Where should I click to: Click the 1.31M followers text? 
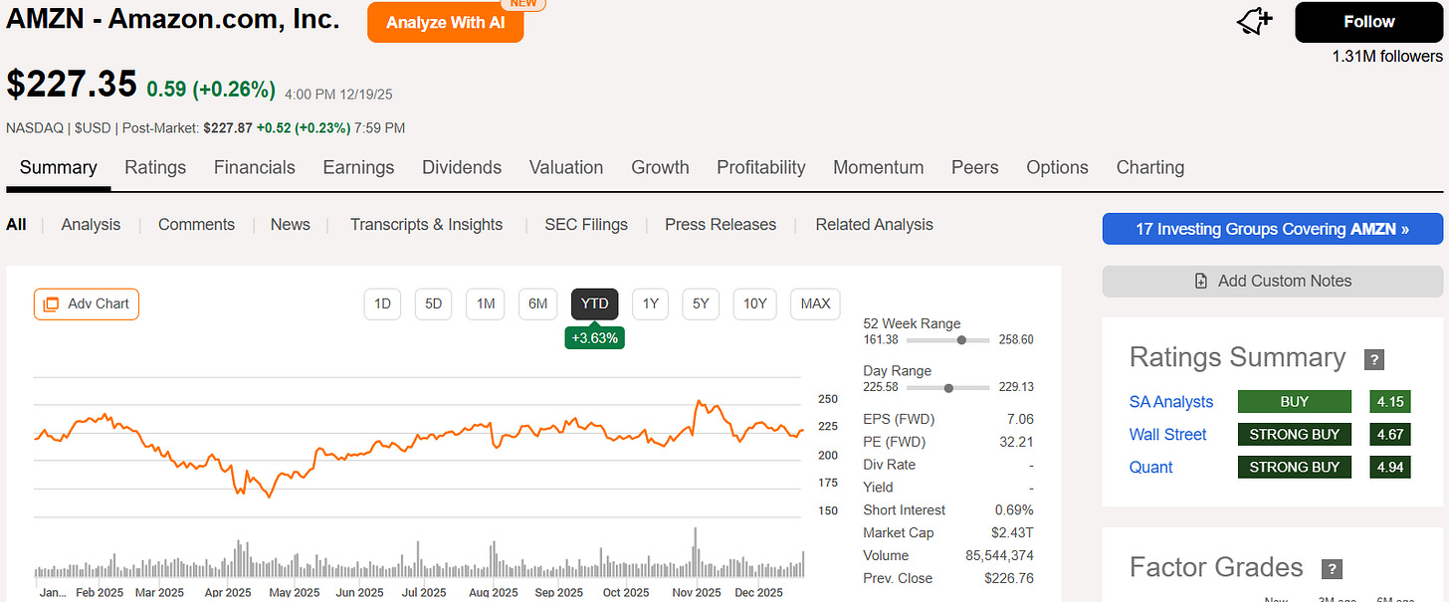(x=1387, y=57)
